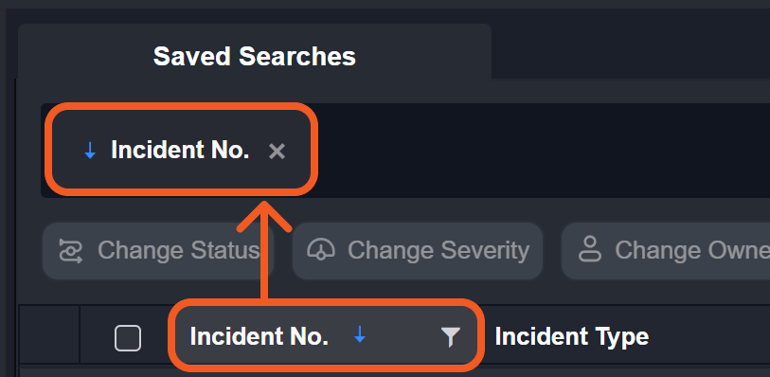Click the orange arrow pointing to chip

pyautogui.click(x=264, y=250)
